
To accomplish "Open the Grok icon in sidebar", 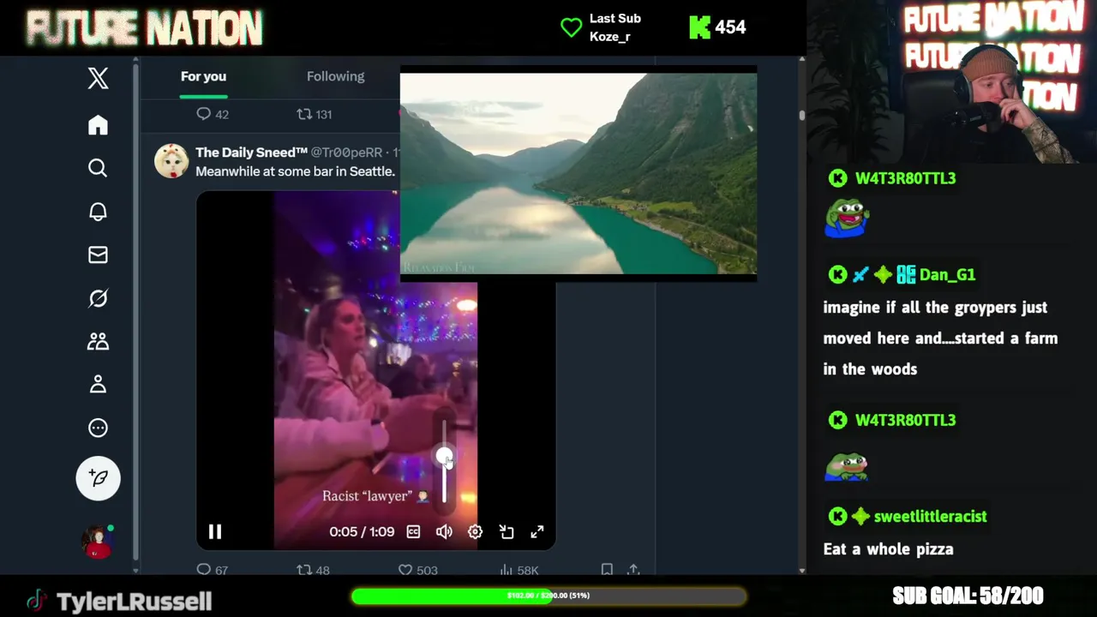I will coord(98,298).
